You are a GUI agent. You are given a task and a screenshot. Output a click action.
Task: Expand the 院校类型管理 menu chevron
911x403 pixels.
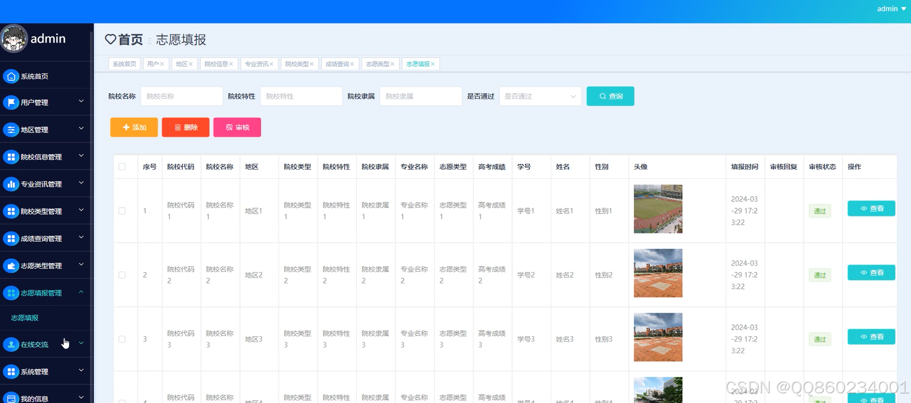pos(81,210)
